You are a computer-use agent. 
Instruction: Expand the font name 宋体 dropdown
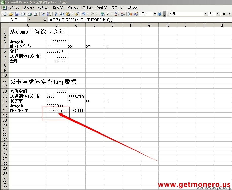point(205,14)
